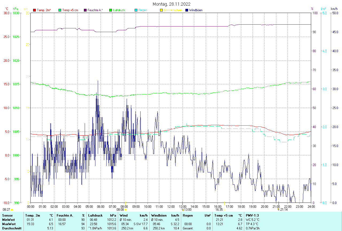Click the chart title Montag, 28.11.2022

click(171, 4)
